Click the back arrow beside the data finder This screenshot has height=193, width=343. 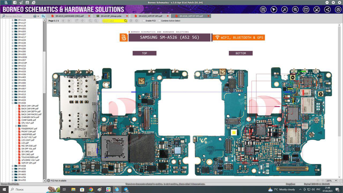coord(43,16)
